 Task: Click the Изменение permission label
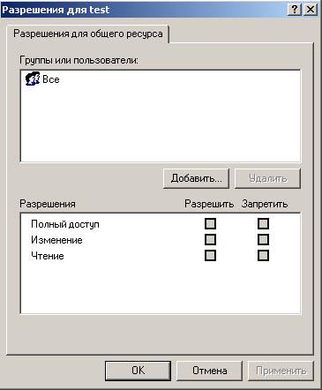[56, 240]
